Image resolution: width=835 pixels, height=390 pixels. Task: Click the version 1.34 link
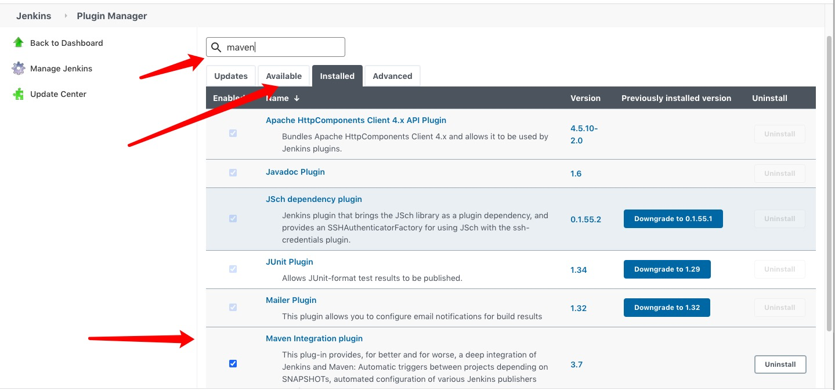[579, 270]
